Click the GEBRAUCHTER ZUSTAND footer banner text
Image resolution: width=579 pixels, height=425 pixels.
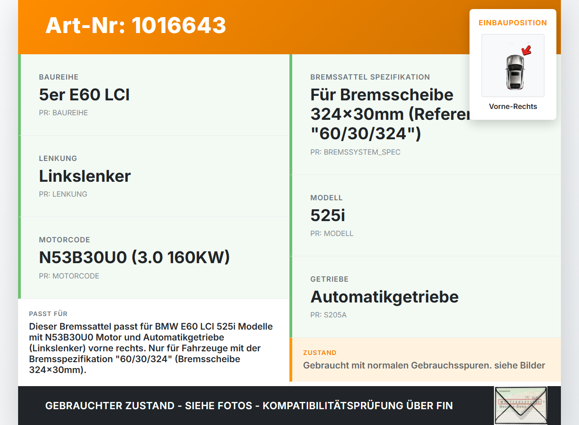pyautogui.click(x=249, y=406)
